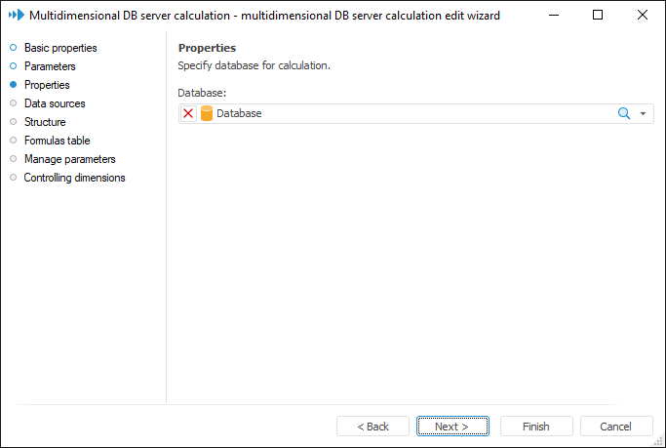The height and width of the screenshot is (448, 666).
Task: Open Controlling dimensions step
Action: (74, 178)
